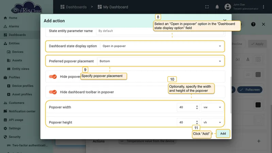Open the gray checkered color swatch
Image resolution: width=272 pixels, height=153 pixels.
tap(258, 74)
